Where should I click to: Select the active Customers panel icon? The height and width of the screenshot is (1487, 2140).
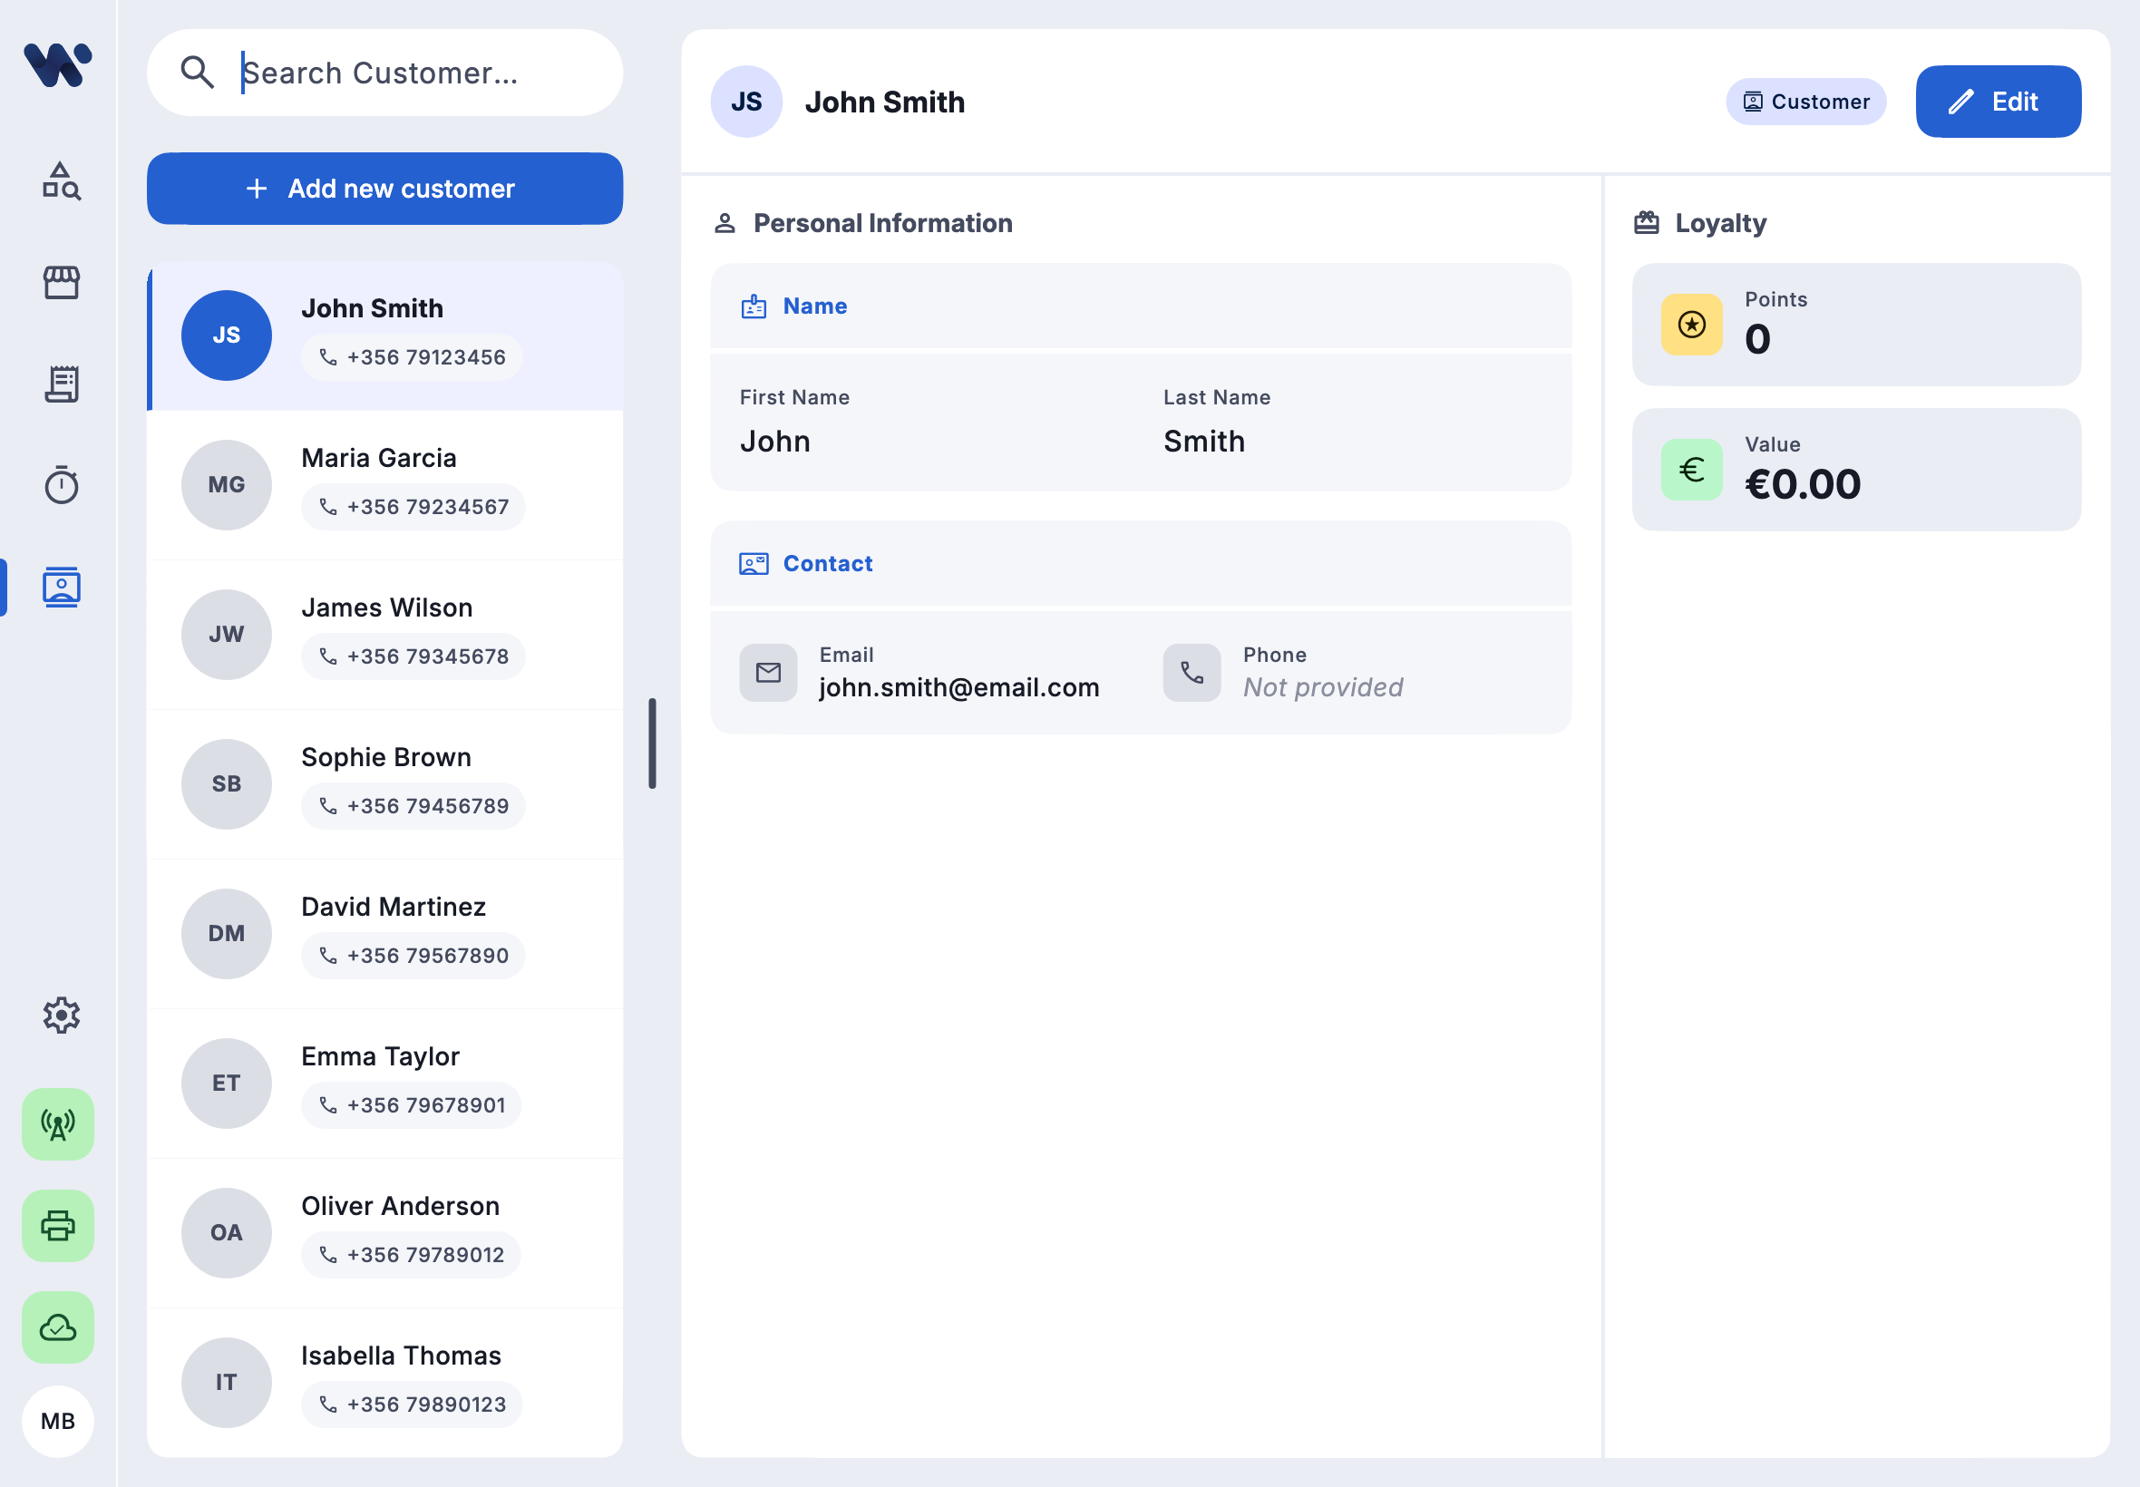pos(59,587)
